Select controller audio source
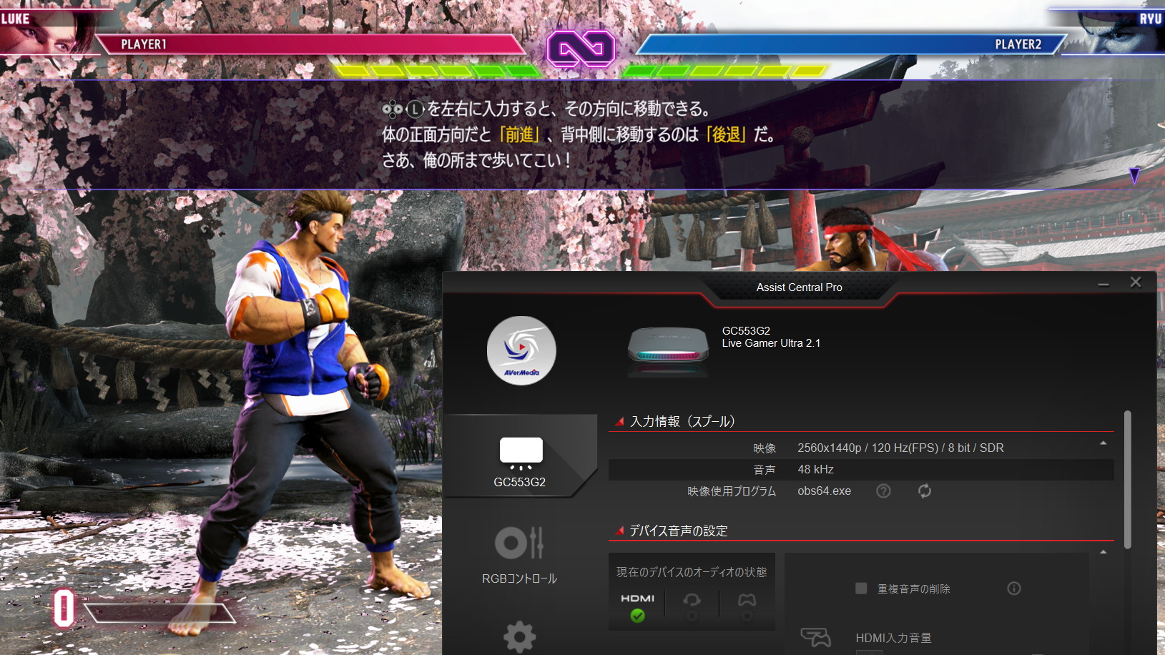This screenshot has height=655, width=1165. point(747,606)
